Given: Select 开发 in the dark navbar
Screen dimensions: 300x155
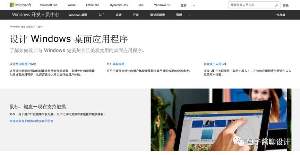Looking at the screenshot, I should pyautogui.click(x=136, y=15).
